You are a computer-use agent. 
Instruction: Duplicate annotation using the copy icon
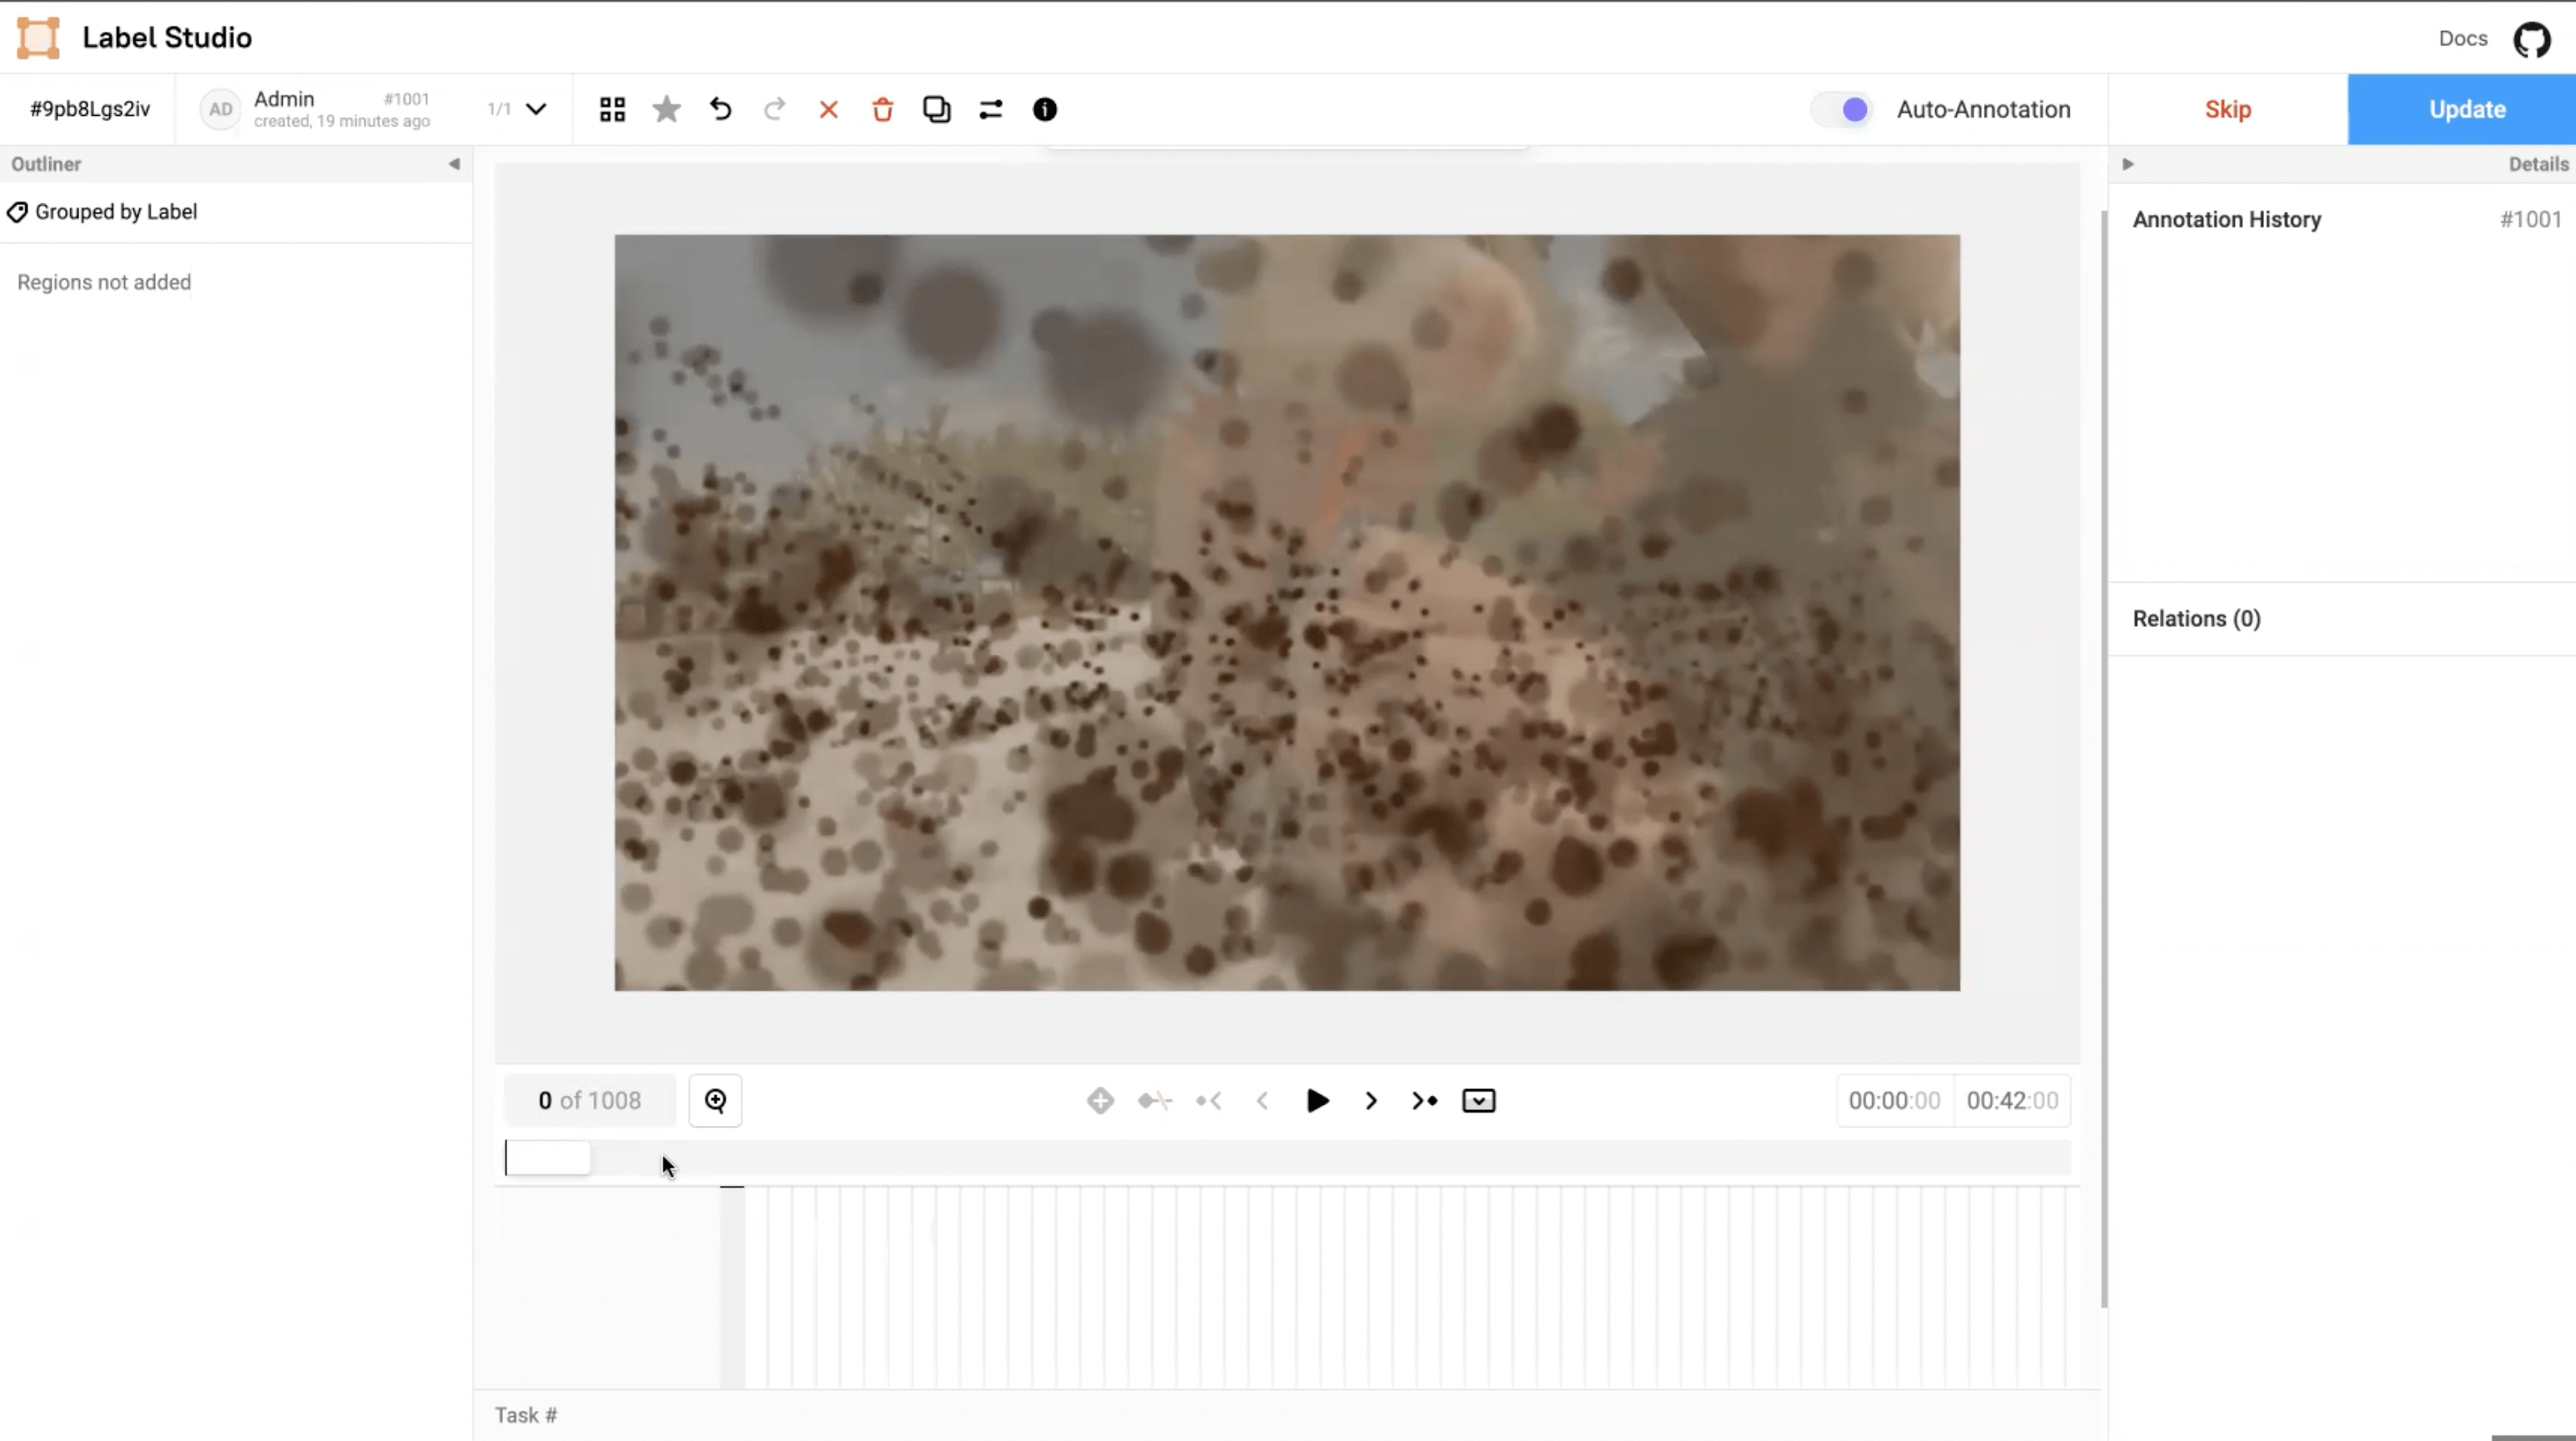(x=936, y=109)
